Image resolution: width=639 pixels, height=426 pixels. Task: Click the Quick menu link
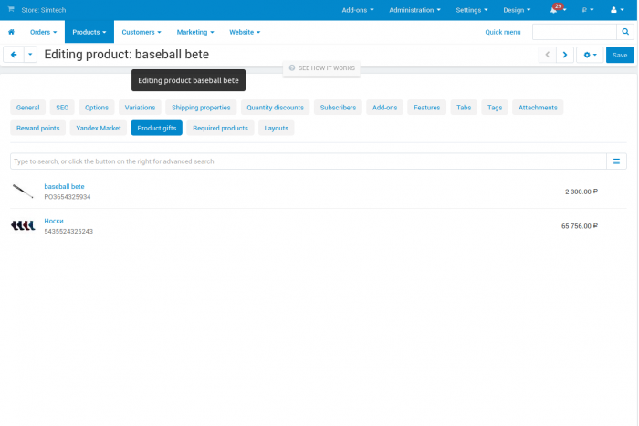point(502,32)
